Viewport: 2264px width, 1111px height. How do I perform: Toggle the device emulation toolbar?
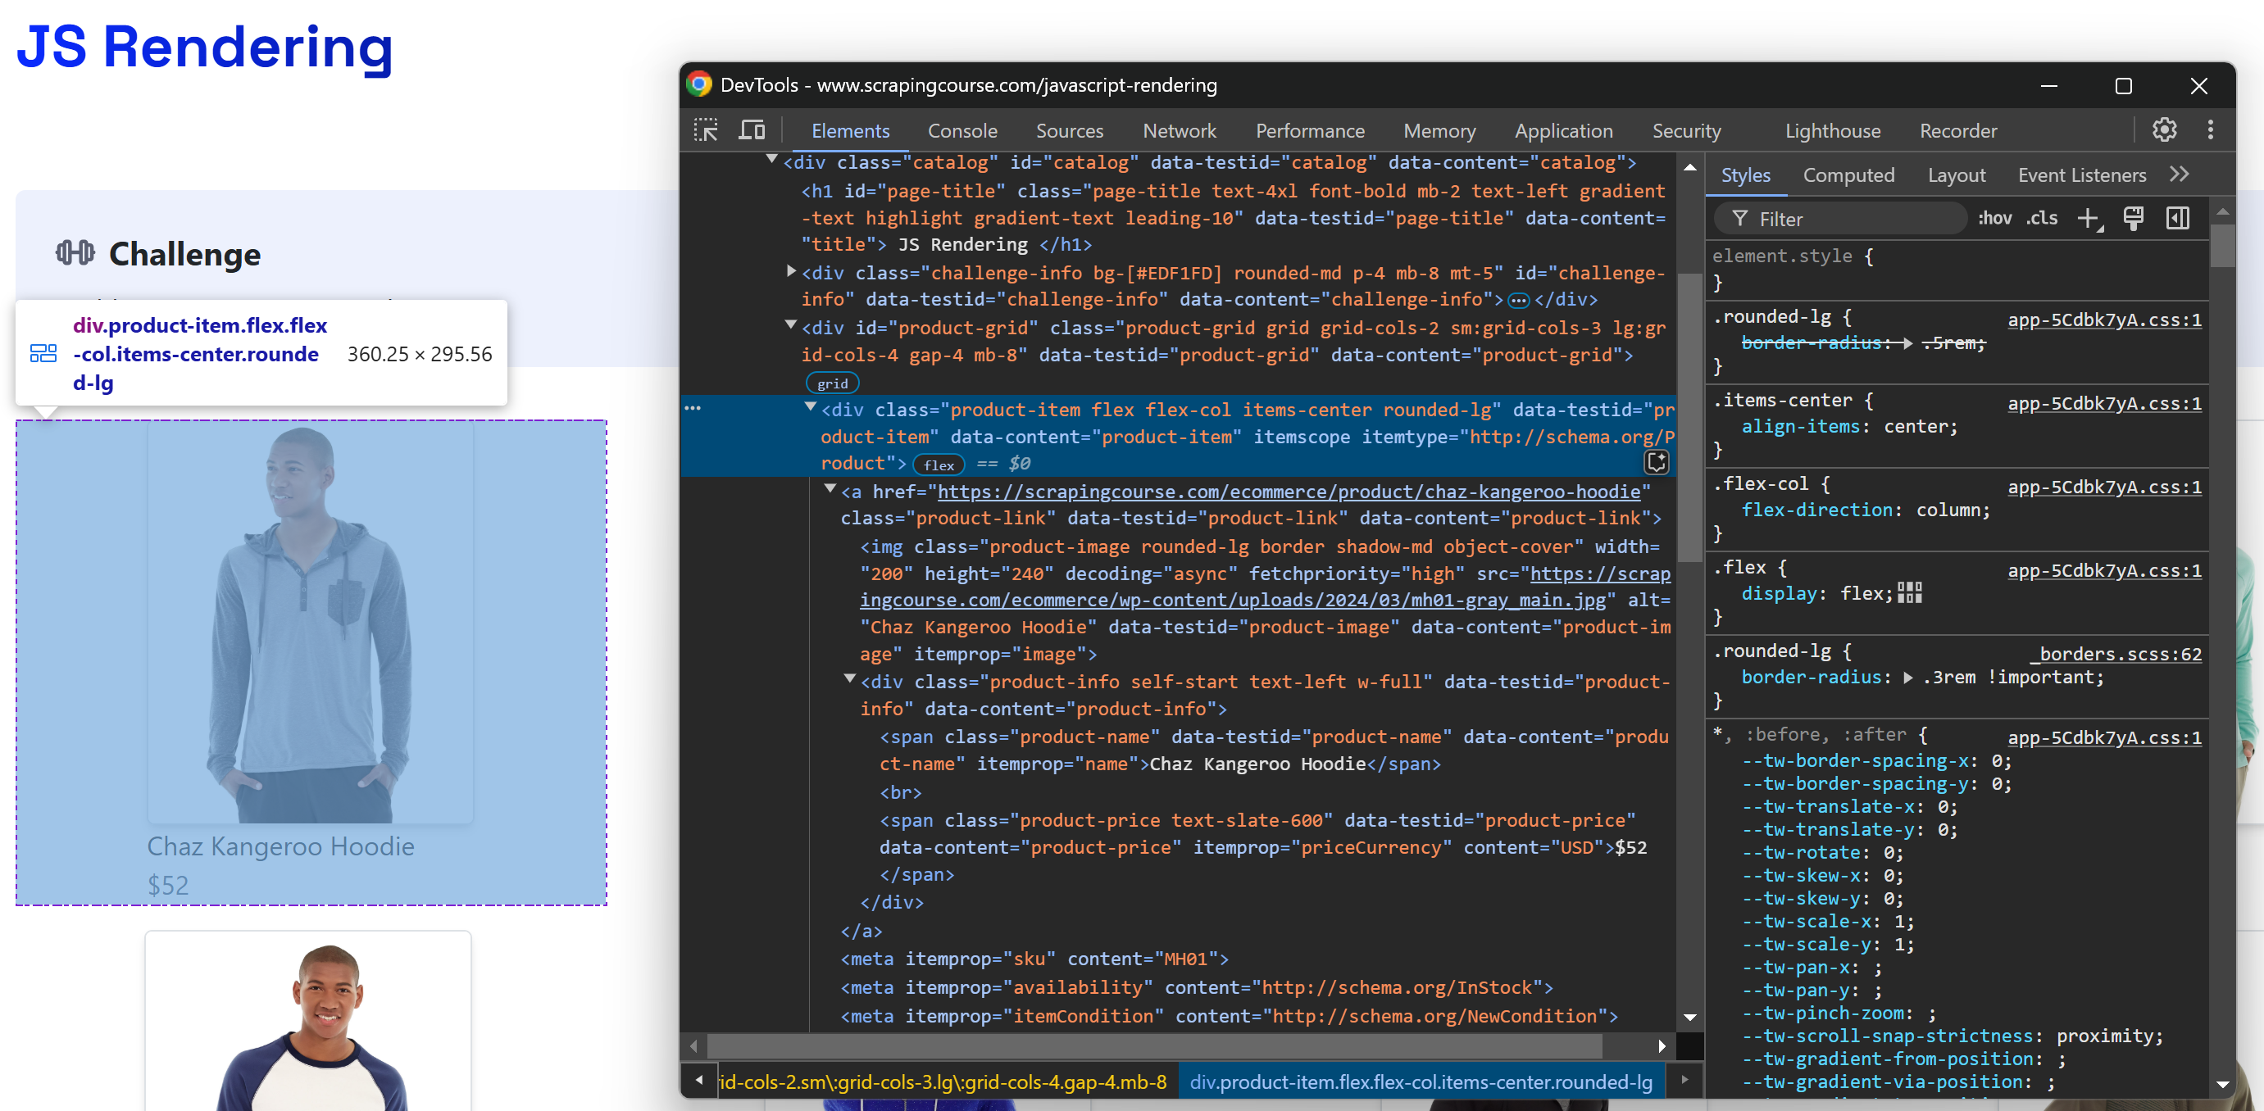[x=752, y=129]
